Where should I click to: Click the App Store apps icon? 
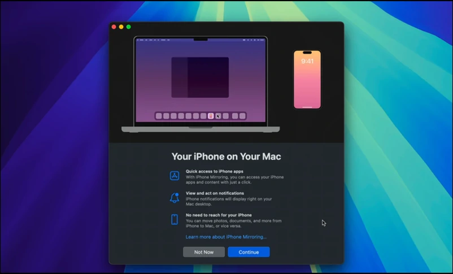175,176
